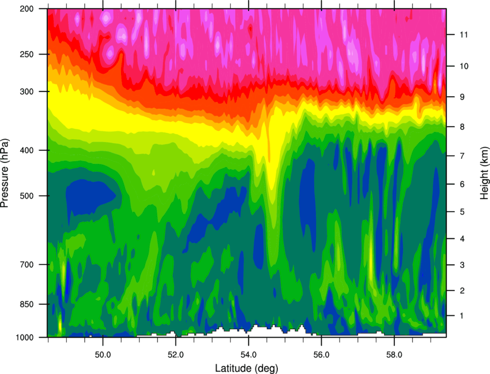Click the 4 km height label
This screenshot has height=374, width=490.
pos(462,239)
